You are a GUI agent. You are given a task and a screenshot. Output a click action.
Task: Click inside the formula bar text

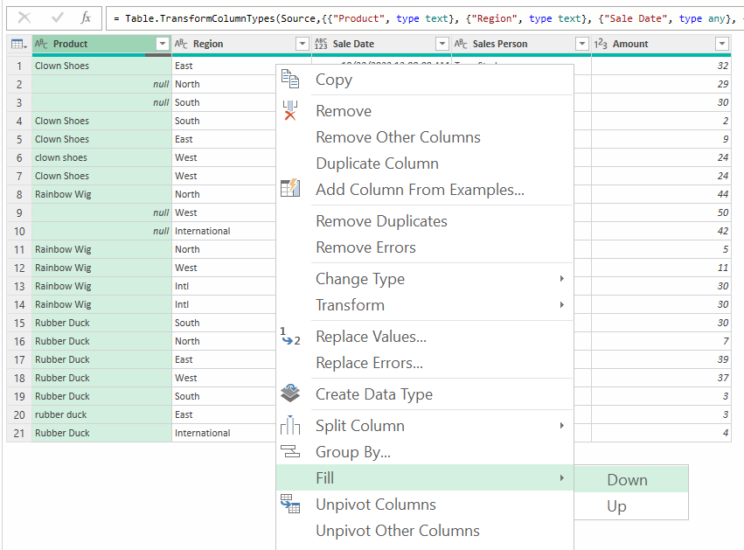point(420,18)
